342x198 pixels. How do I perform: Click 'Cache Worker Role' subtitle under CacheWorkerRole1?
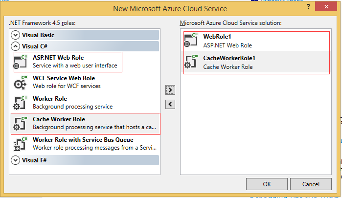click(x=228, y=67)
